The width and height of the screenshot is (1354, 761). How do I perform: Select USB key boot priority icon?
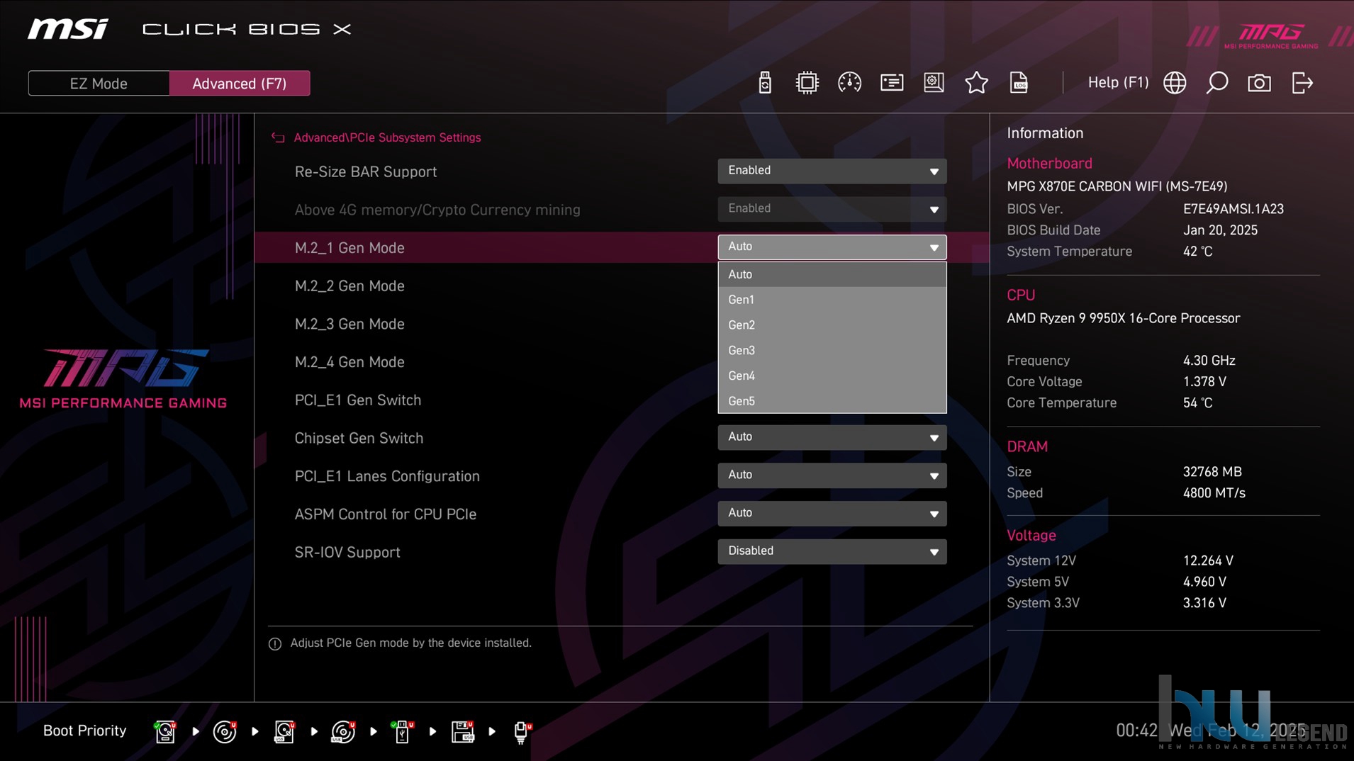click(x=403, y=731)
